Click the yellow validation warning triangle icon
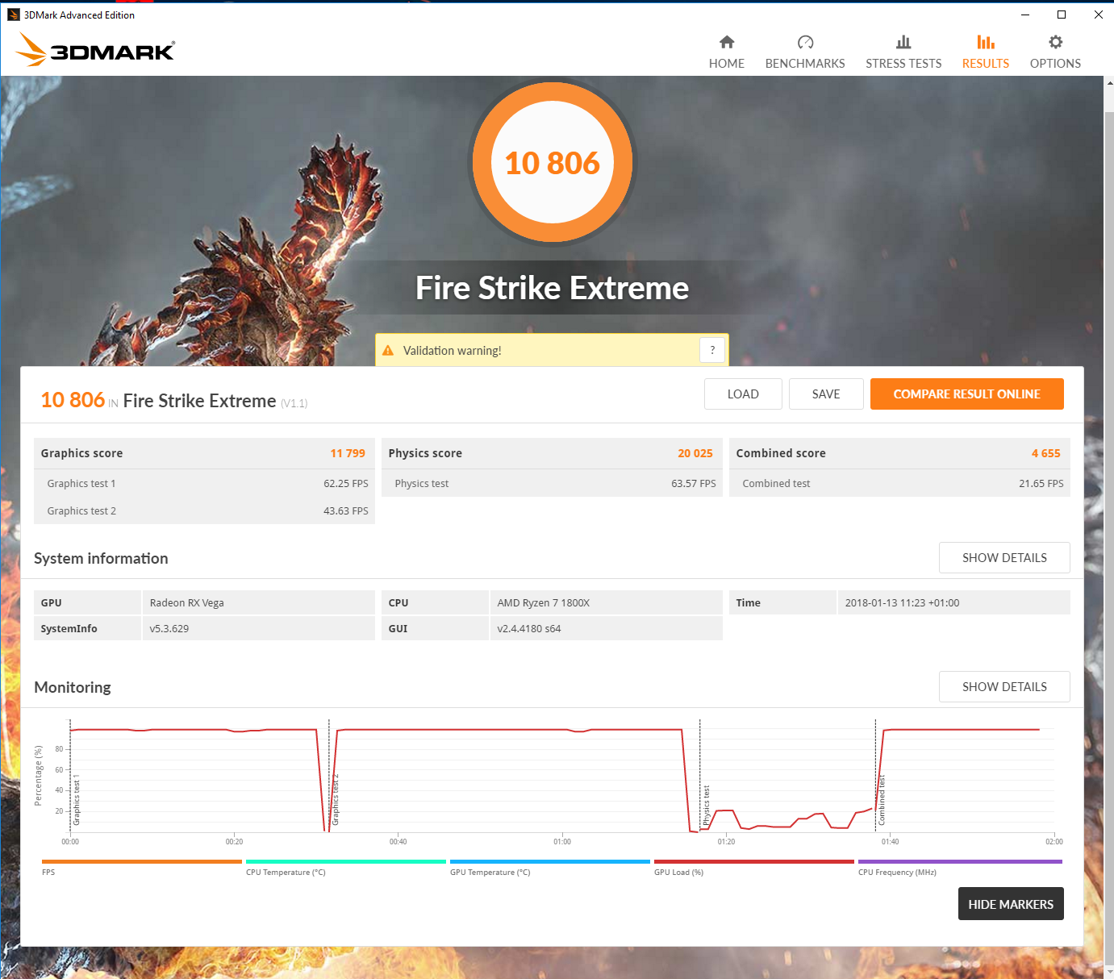1114x979 pixels. tap(388, 351)
